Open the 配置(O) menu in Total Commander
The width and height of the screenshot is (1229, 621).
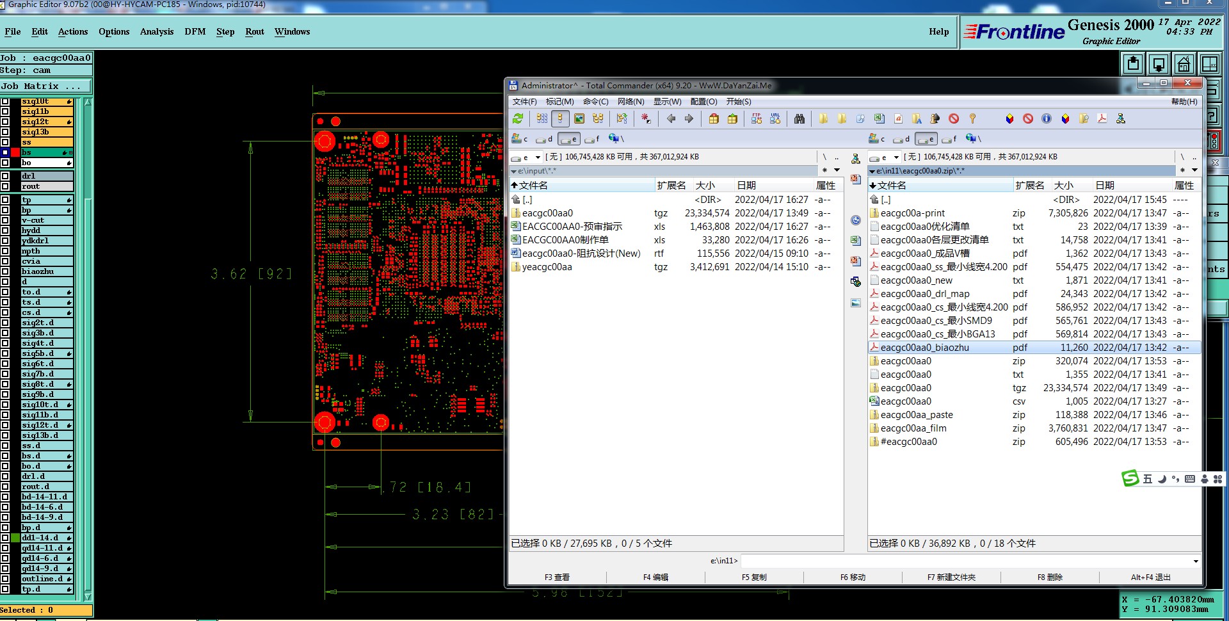[703, 102]
